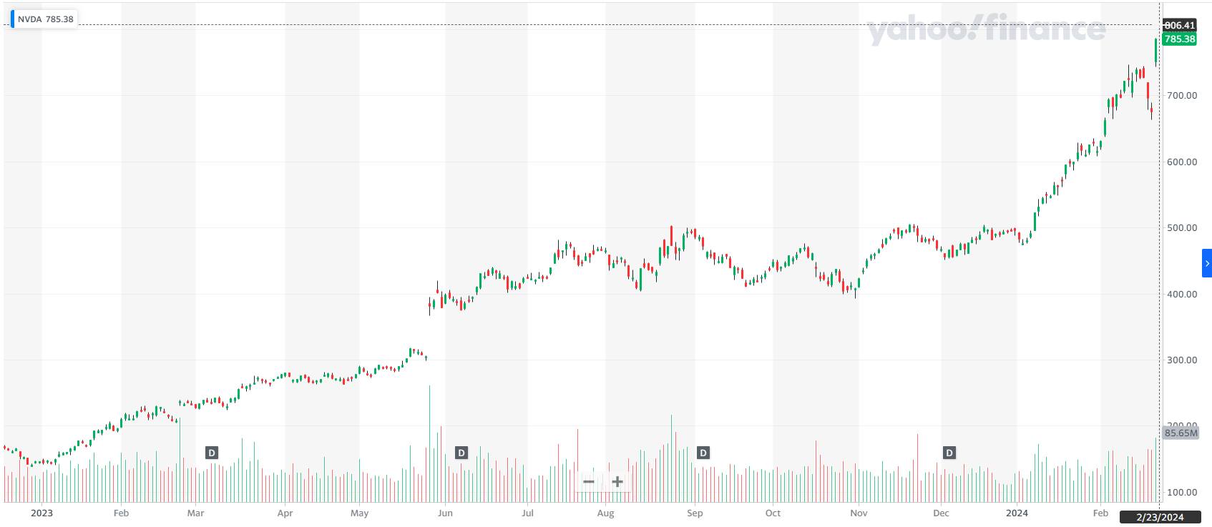Screen dimensions: 1212x527
Task: Click the 806.41 crosshair price label
Action: pyautogui.click(x=1179, y=25)
